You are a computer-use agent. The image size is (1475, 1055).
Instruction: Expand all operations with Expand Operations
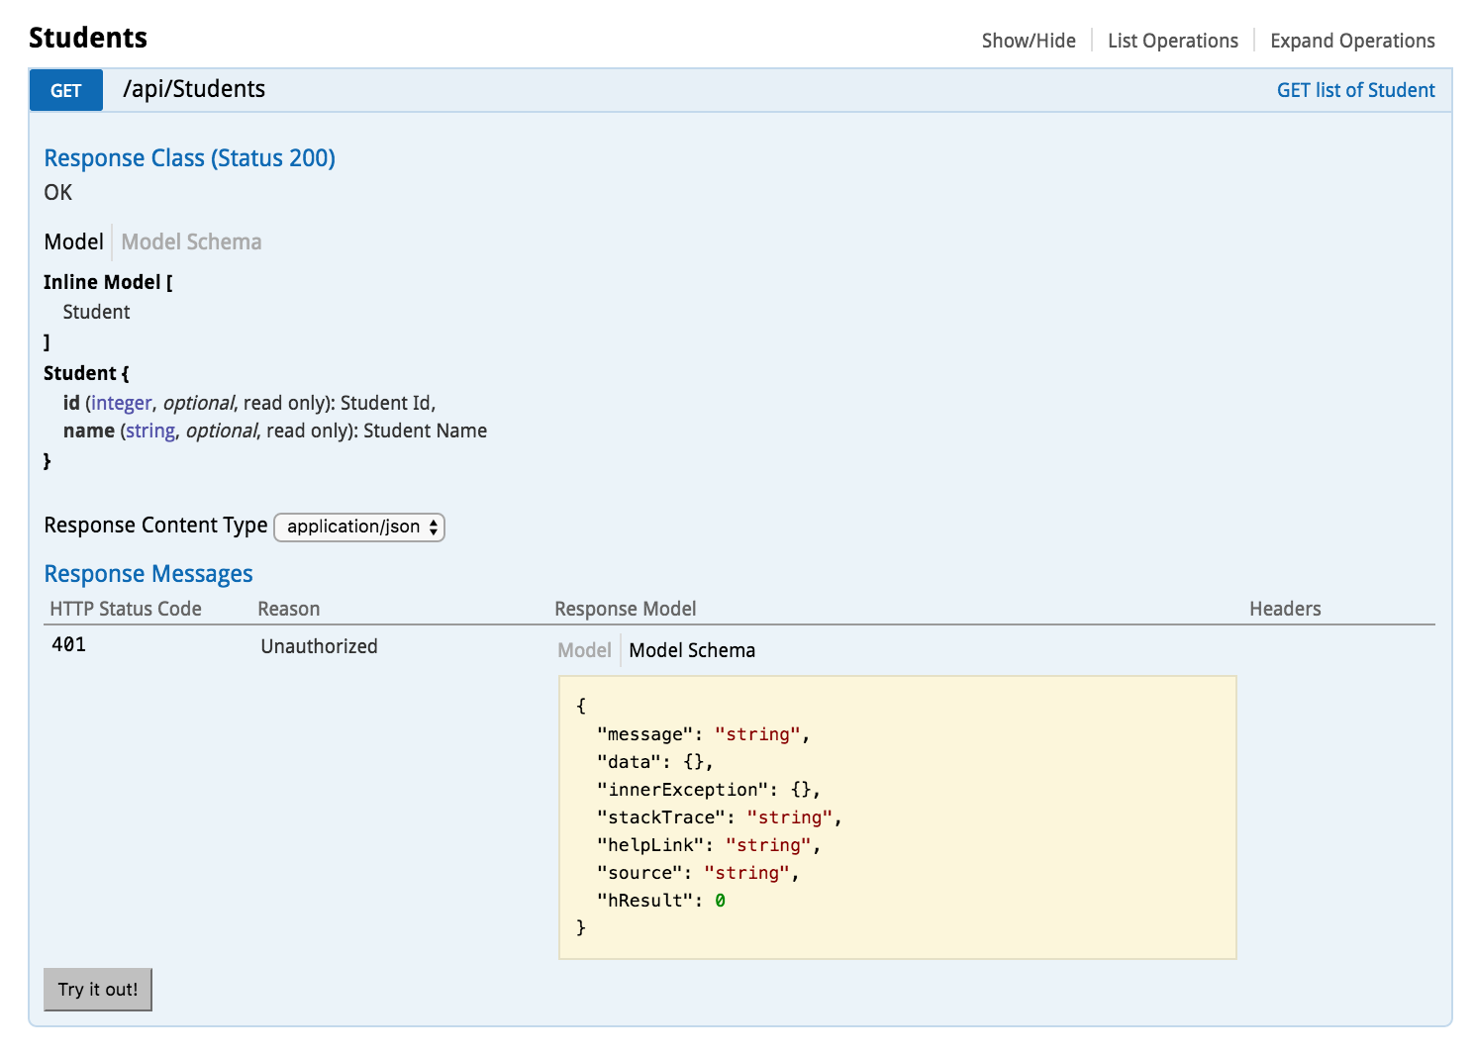coord(1351,41)
